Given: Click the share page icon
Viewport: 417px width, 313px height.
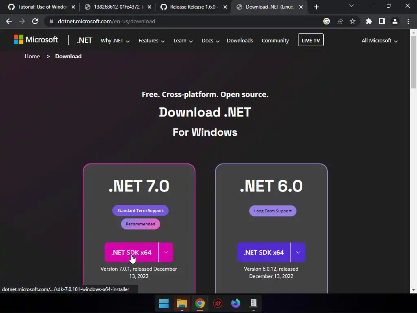Looking at the screenshot, I should tap(340, 21).
